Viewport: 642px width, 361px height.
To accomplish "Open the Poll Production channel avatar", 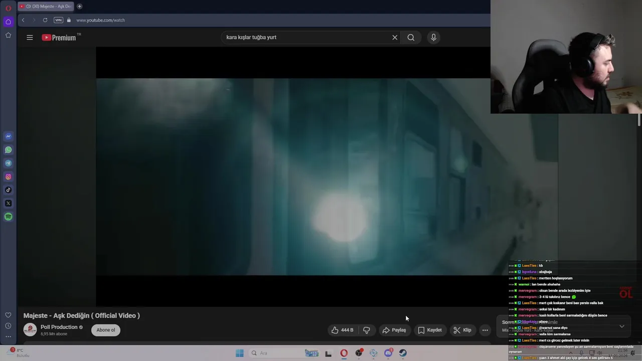I will 30,330.
